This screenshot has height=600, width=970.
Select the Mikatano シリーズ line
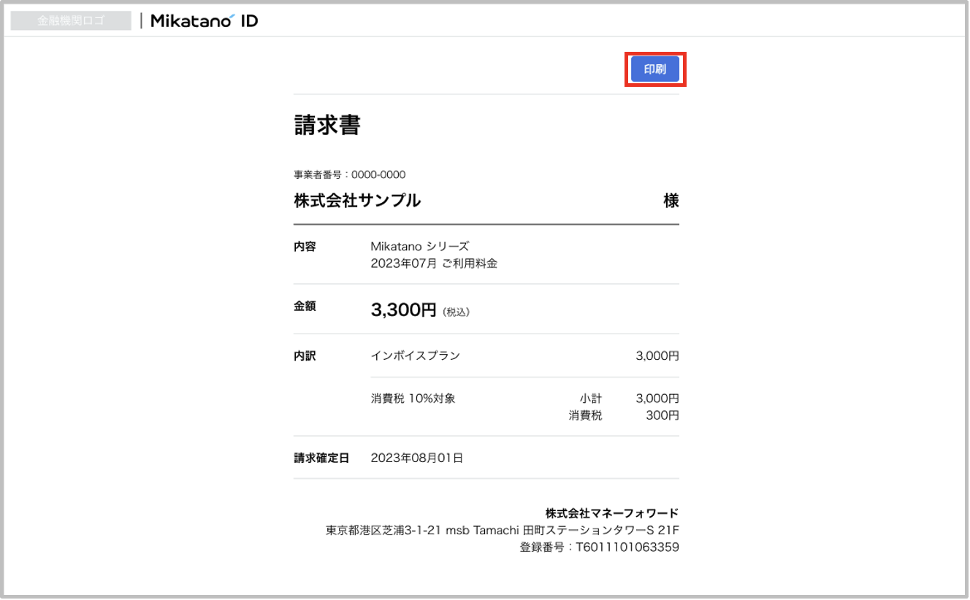coord(420,247)
